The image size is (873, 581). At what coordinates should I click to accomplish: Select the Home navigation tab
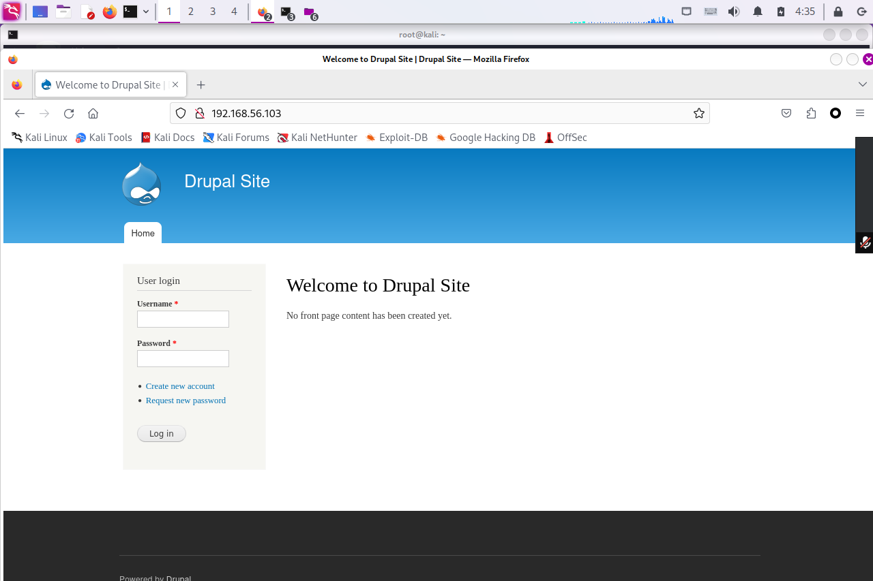point(143,233)
